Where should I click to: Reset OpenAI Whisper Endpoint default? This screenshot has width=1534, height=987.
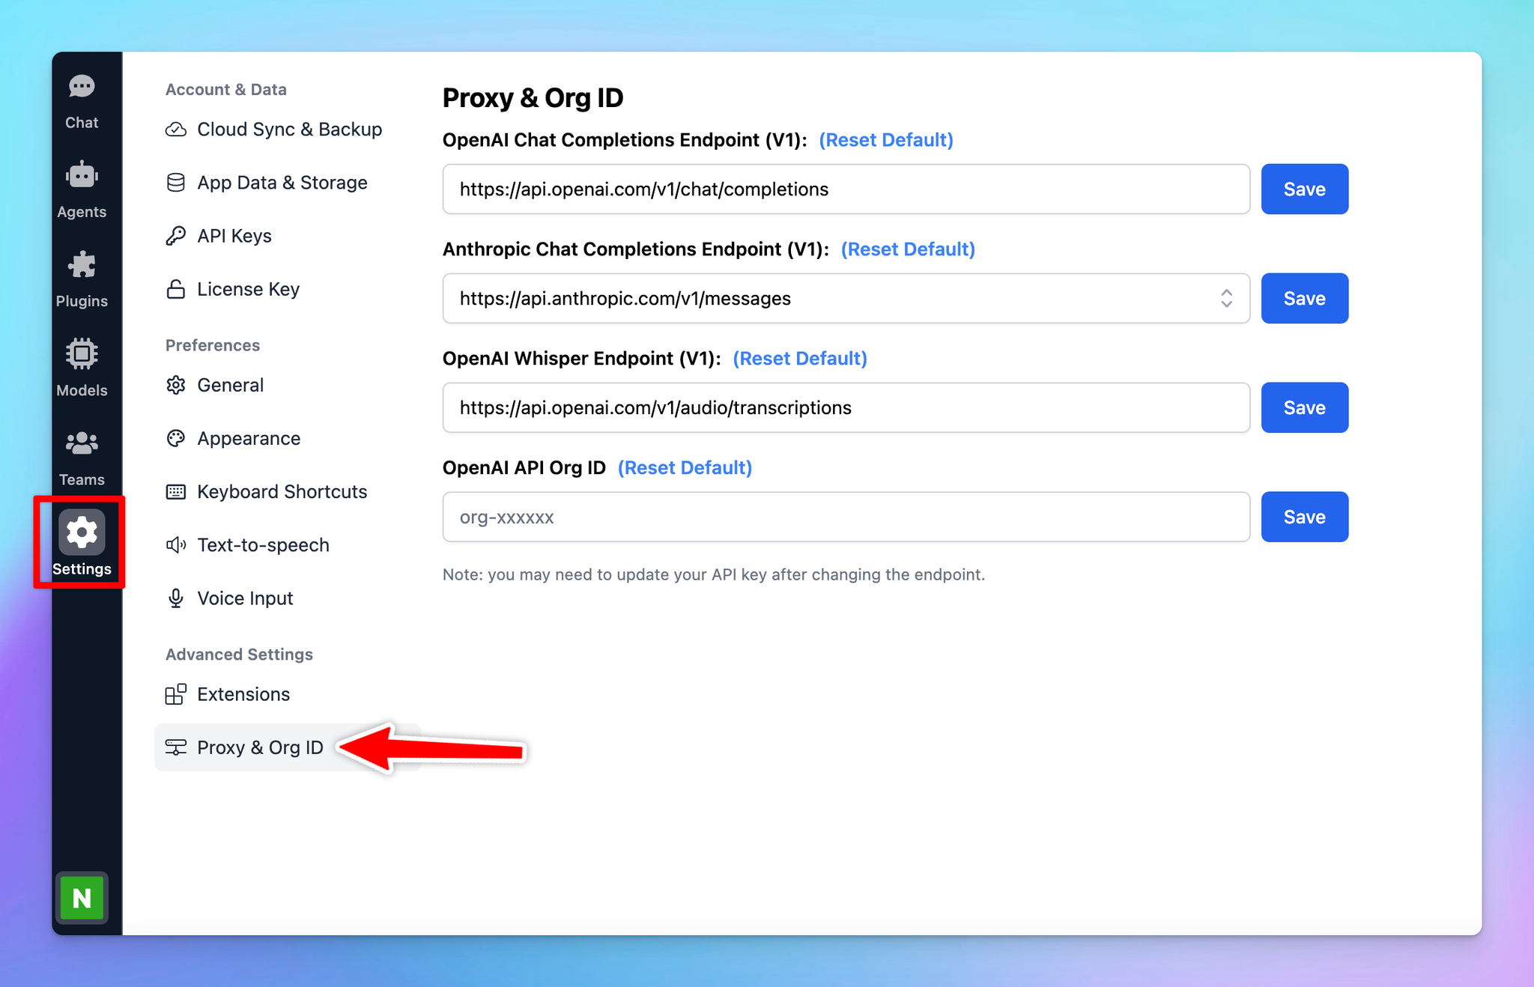click(x=800, y=359)
